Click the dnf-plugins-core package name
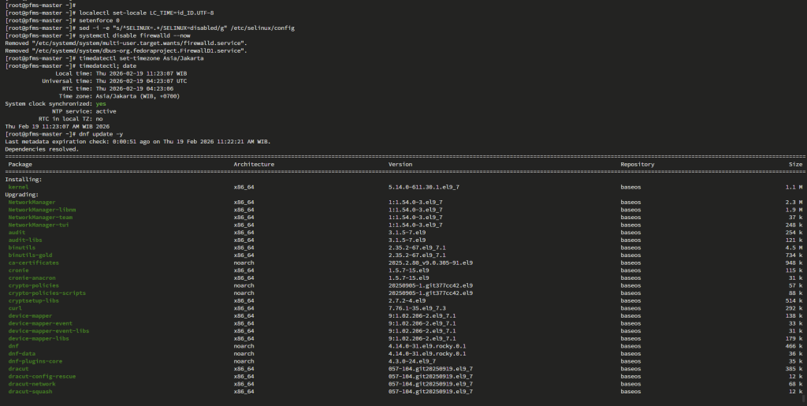 coord(35,361)
